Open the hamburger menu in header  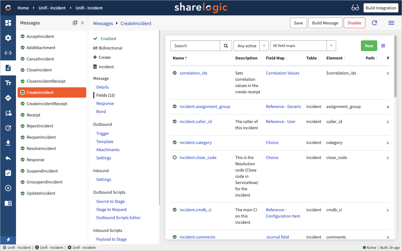(391, 23)
